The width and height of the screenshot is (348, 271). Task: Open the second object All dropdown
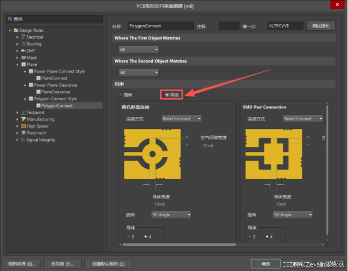(139, 72)
